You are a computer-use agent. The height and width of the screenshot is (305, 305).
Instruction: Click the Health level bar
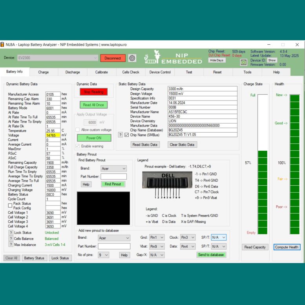click(x=295, y=164)
